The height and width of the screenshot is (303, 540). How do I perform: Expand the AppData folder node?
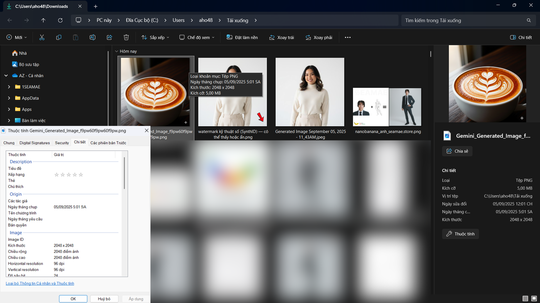[x=9, y=98]
